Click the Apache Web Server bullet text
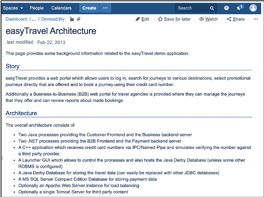Screen dimensions: 264x197 pos(79,185)
